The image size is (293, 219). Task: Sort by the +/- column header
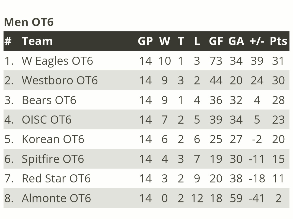coord(257,41)
